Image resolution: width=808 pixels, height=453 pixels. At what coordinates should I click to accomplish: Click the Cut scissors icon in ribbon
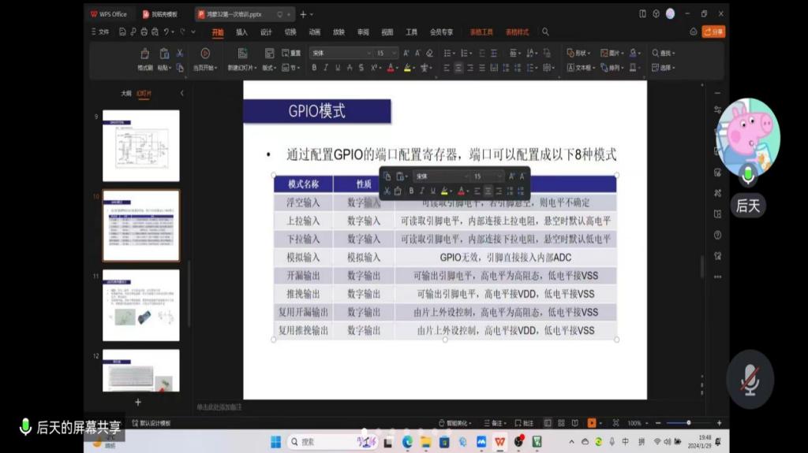pos(180,54)
